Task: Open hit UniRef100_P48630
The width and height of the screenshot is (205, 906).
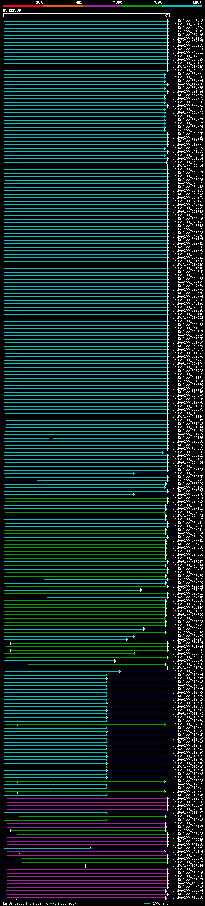Action: pyautogui.click(x=188, y=417)
